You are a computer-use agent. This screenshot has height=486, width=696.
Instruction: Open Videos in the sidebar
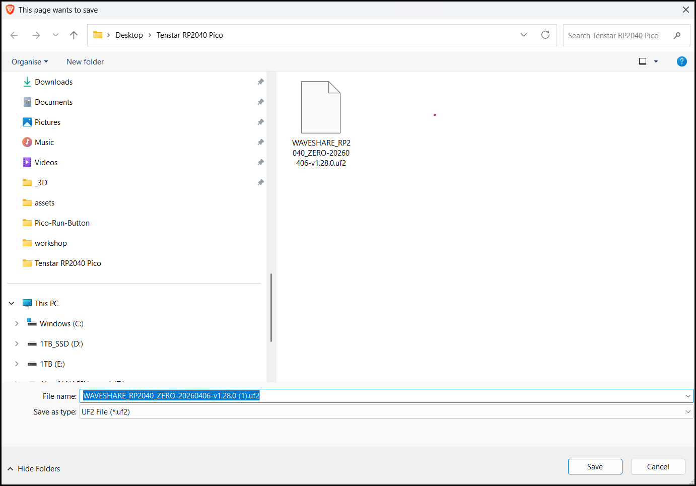point(46,163)
